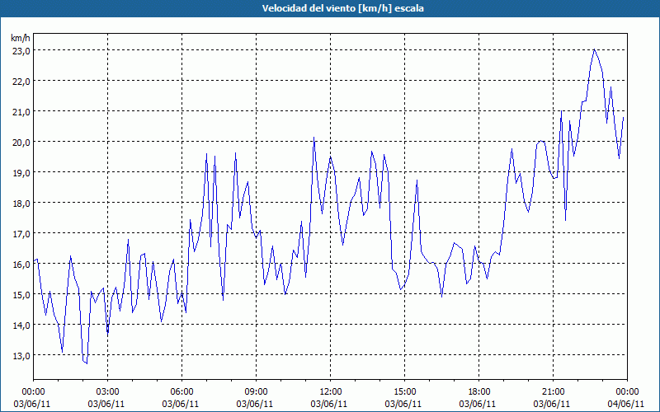Click the "12:00" time label
660x412 pixels.
[331, 392]
